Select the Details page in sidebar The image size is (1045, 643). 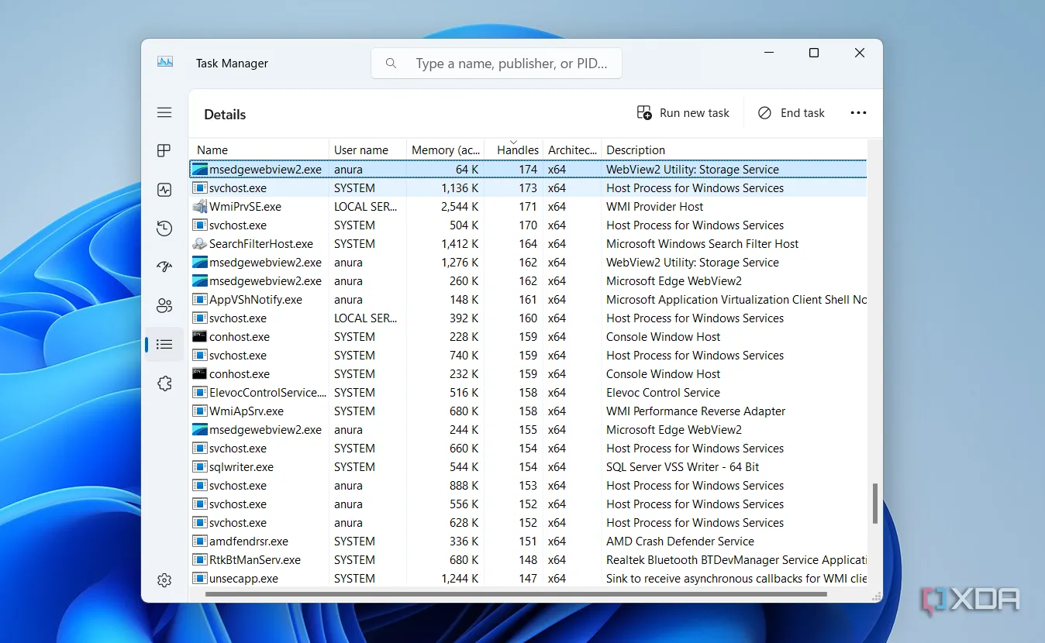click(164, 345)
